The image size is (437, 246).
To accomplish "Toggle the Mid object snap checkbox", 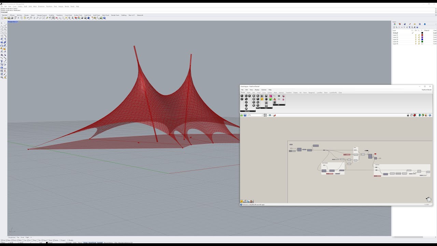I will point(18,240).
